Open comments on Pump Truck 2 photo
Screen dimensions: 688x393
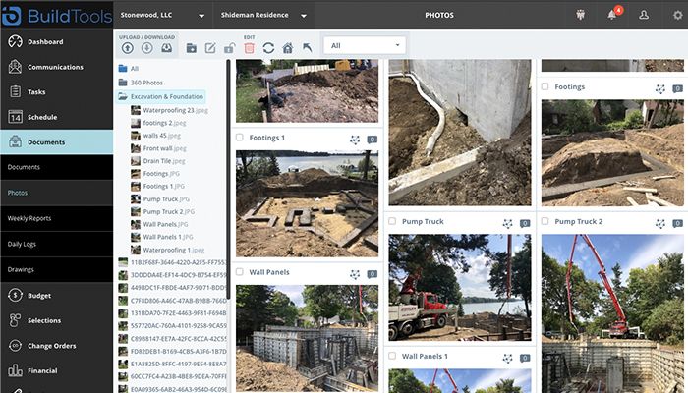click(677, 223)
